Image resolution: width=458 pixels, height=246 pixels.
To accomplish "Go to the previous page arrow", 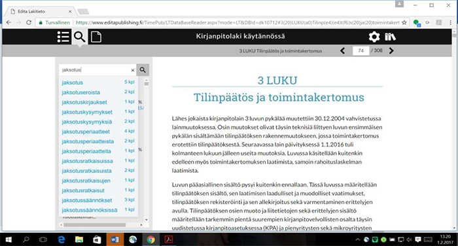I will [343, 51].
